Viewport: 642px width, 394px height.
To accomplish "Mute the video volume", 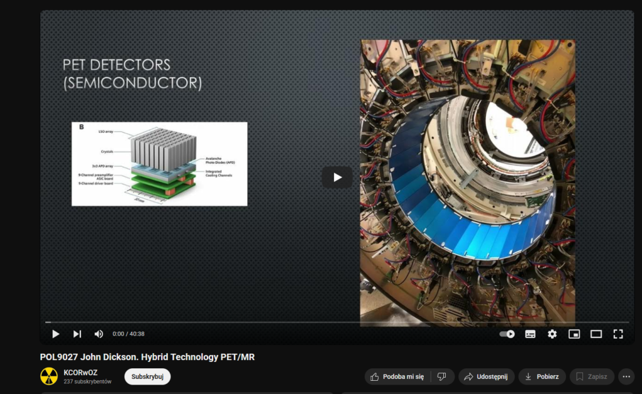I will (98, 334).
